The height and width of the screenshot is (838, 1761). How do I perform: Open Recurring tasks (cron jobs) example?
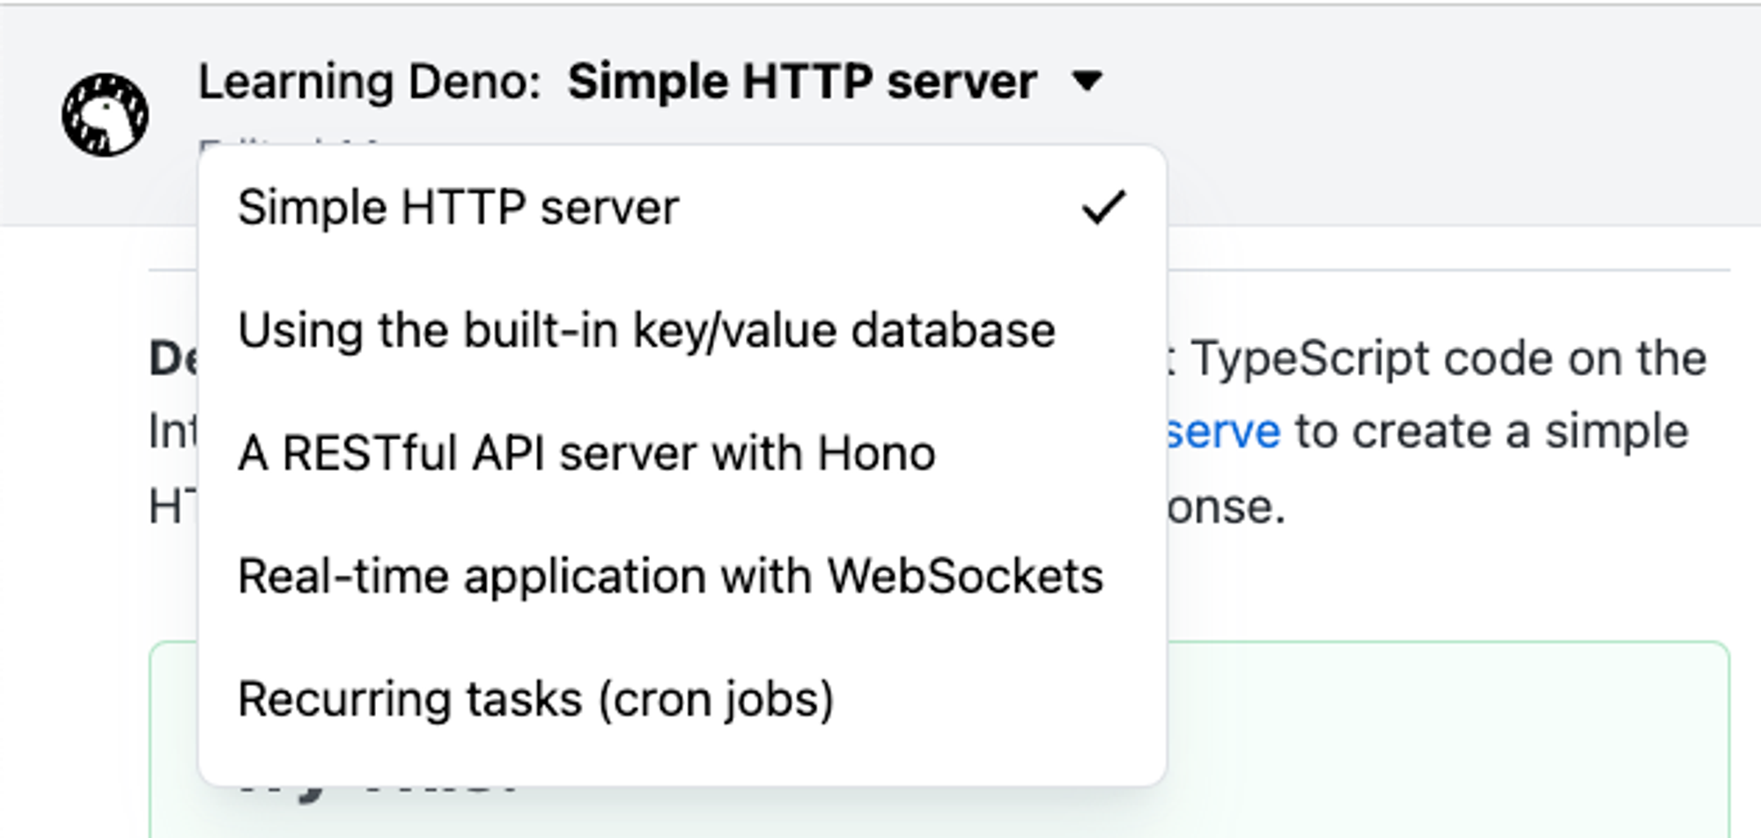pos(535,700)
